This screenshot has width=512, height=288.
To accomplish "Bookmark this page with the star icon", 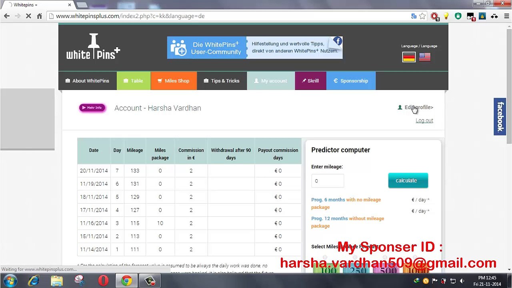I will pyautogui.click(x=422, y=16).
